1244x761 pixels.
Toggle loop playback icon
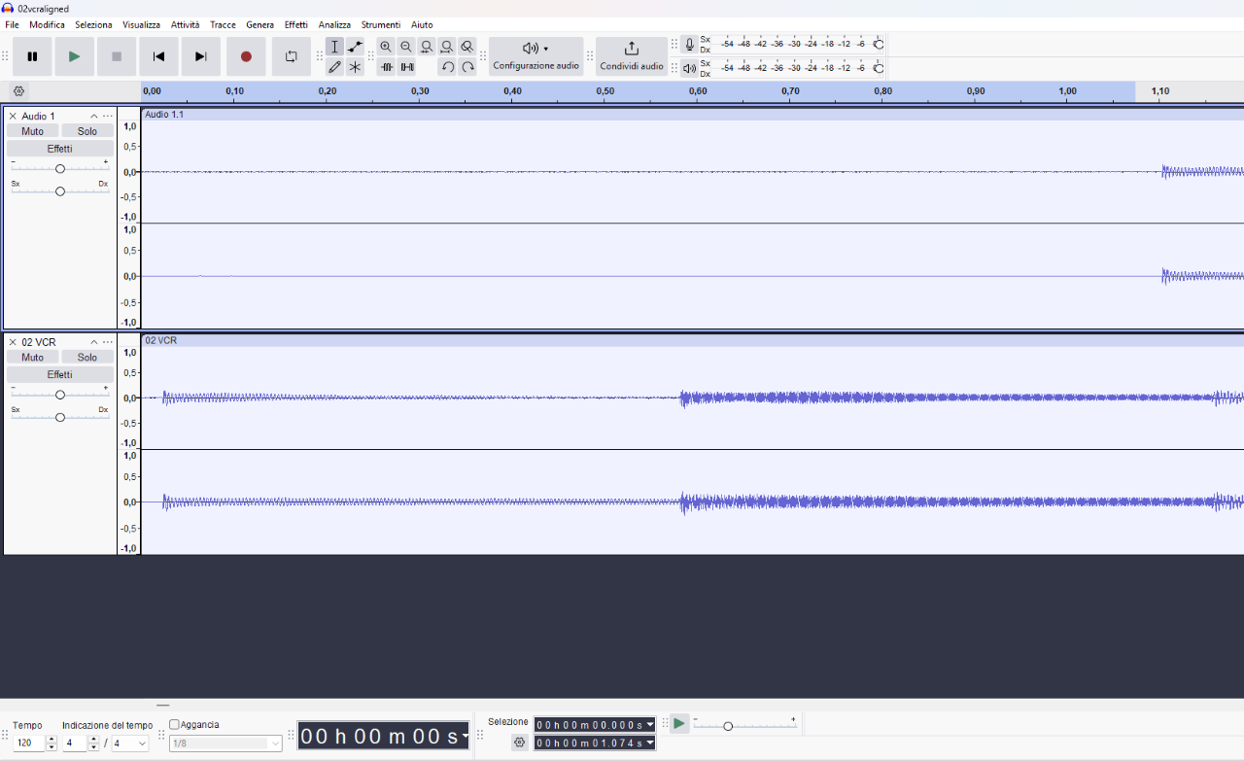pyautogui.click(x=291, y=56)
